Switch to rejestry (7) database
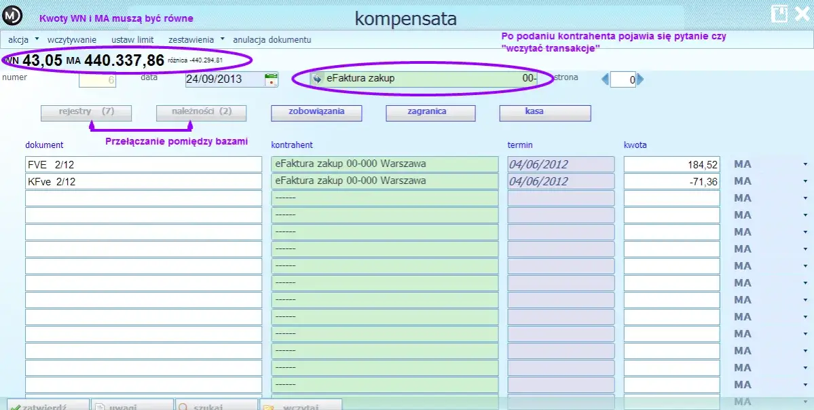 pos(86,113)
